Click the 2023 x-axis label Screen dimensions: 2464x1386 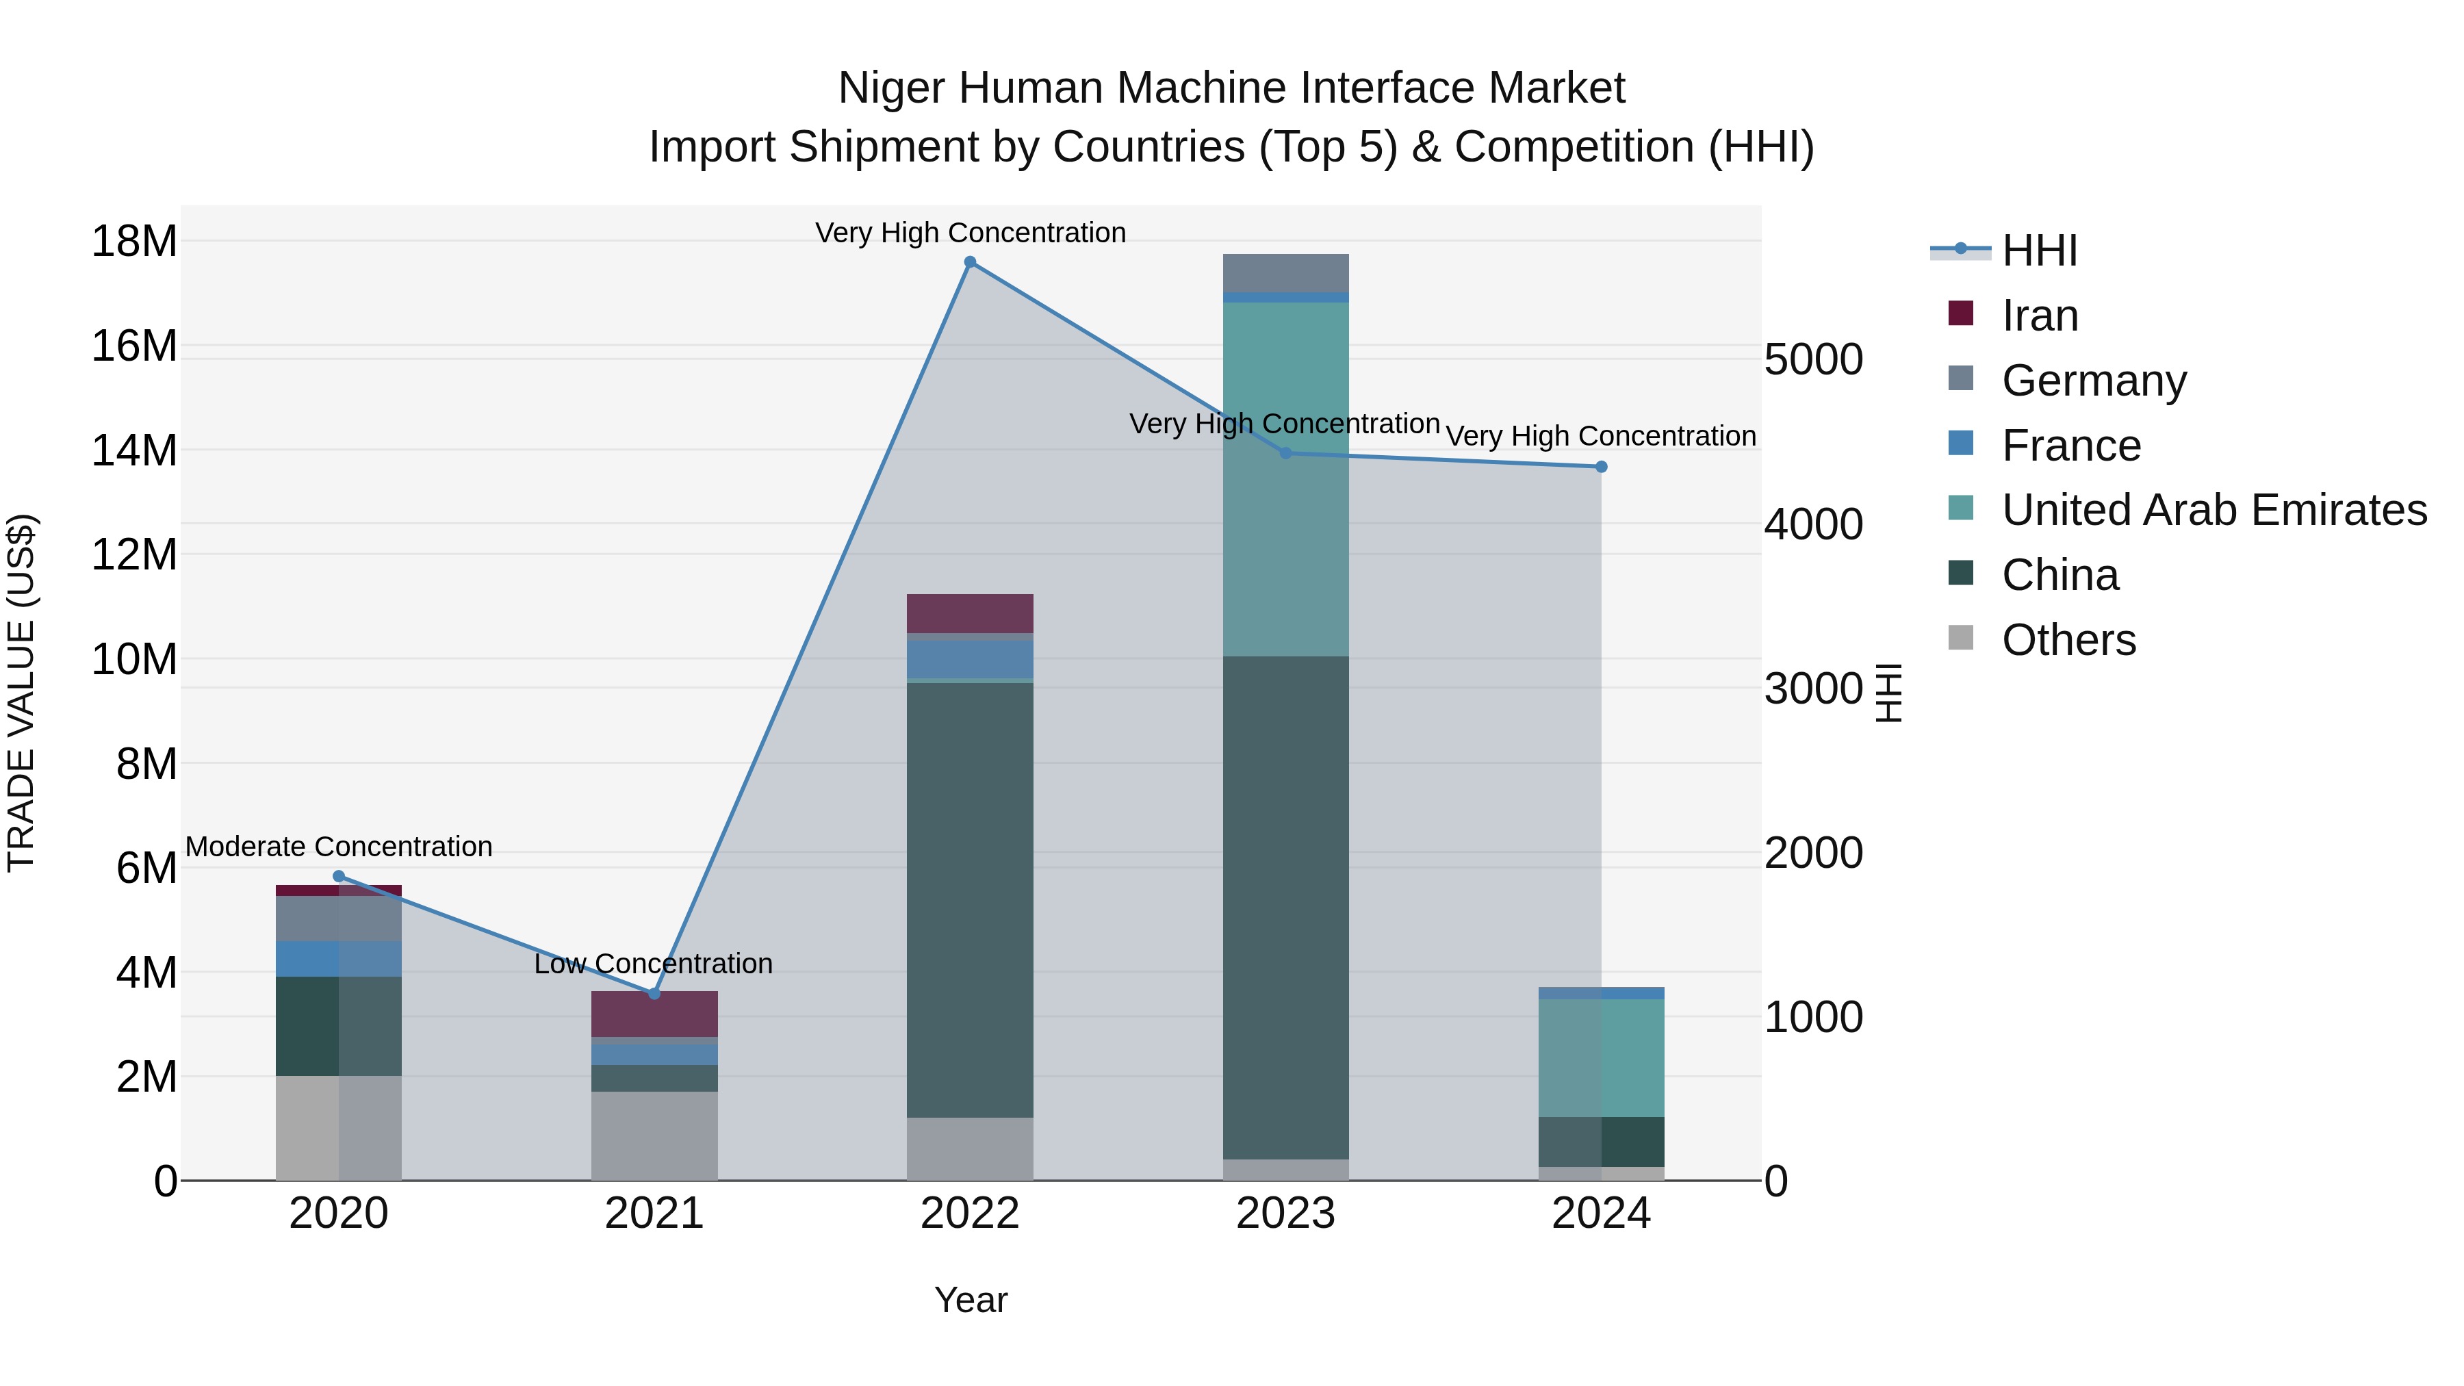(1285, 1214)
